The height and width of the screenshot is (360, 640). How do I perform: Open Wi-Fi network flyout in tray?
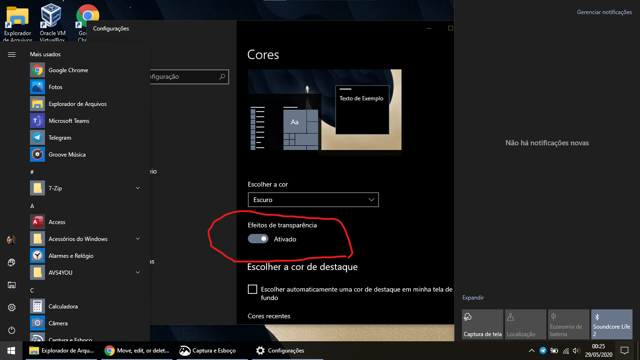566,351
